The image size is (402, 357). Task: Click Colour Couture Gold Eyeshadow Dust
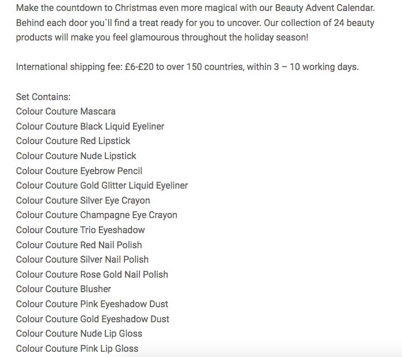[x=93, y=319]
